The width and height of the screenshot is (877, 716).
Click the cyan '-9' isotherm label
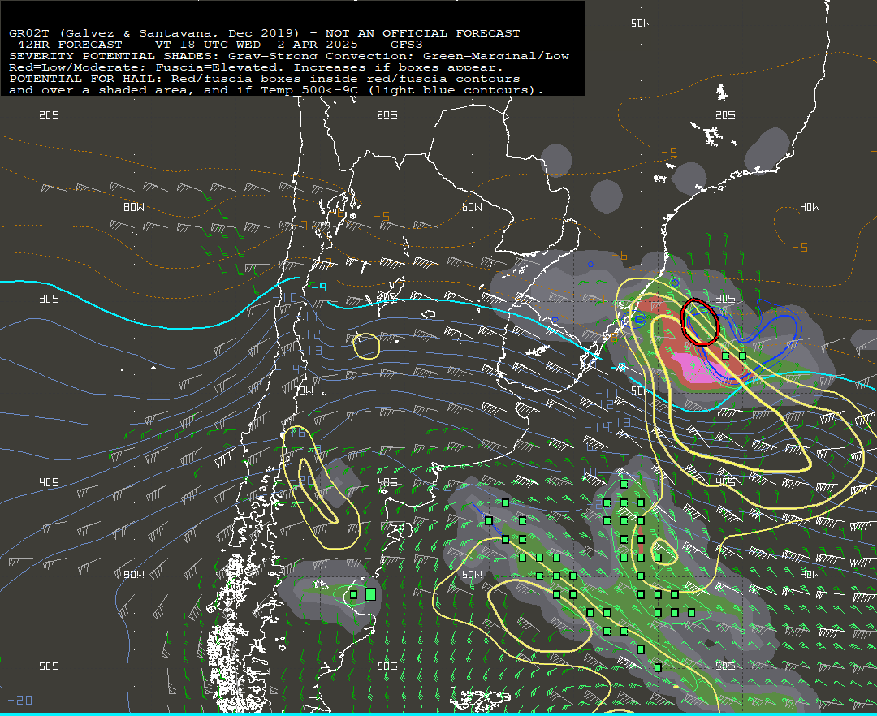coord(318,287)
